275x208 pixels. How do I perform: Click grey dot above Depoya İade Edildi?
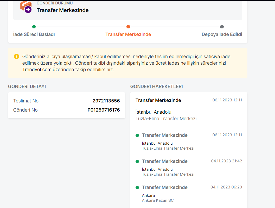point(222,27)
